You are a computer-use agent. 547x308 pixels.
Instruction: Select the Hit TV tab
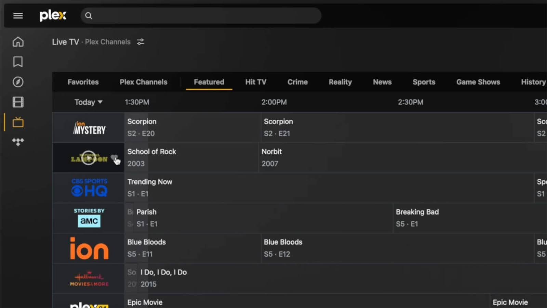click(x=256, y=82)
